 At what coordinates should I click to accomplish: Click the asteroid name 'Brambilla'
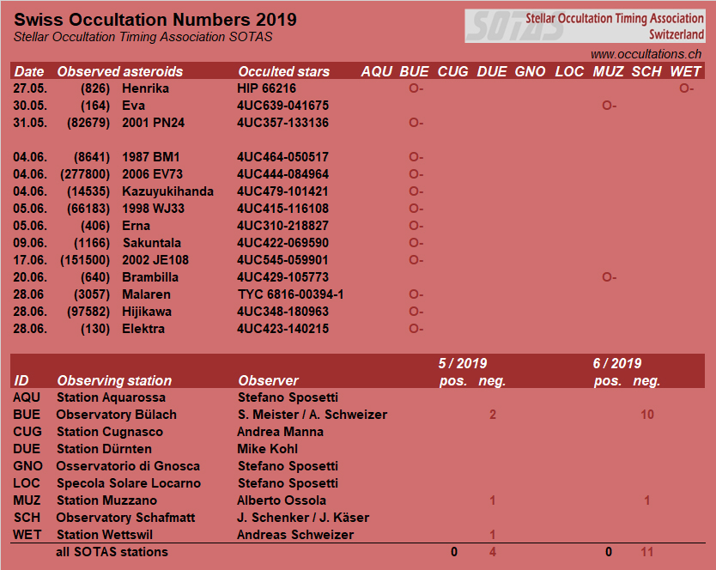149,277
